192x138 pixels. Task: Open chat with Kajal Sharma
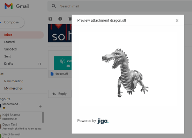[21, 117]
